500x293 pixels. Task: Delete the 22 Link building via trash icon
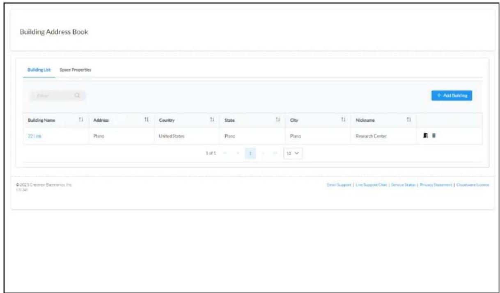(x=434, y=136)
